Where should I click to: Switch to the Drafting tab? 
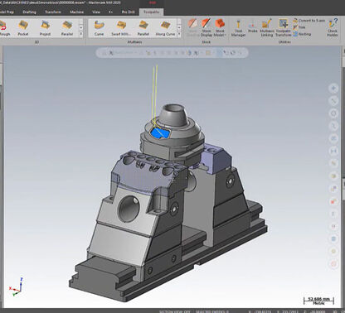pos(30,12)
